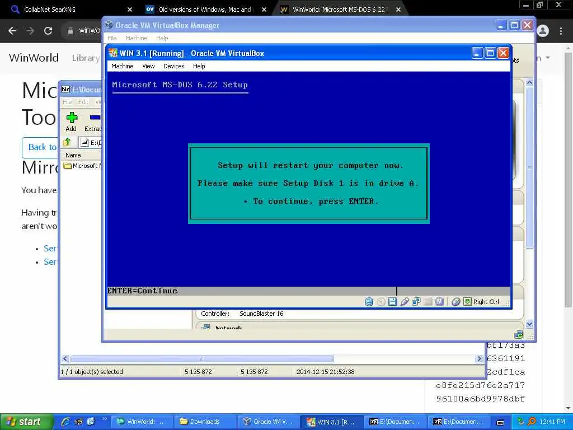Click the first Server mirror link
Viewport: 573px width, 430px height.
[x=50, y=248]
